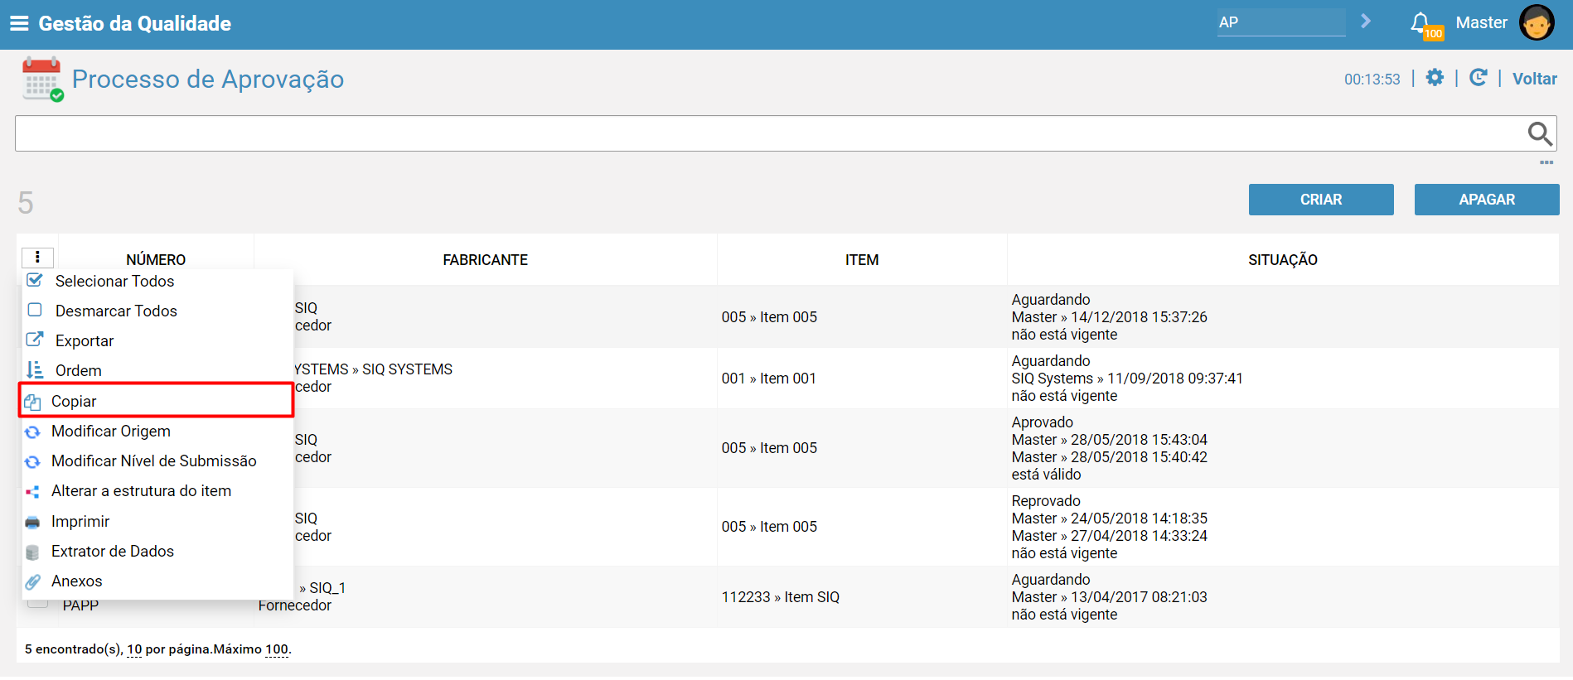Click the SITUAÇÃO column header

[1283, 260]
